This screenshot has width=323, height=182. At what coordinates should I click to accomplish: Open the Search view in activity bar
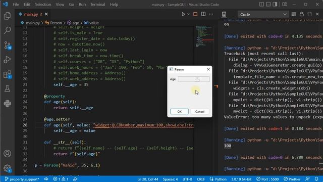(7, 30)
